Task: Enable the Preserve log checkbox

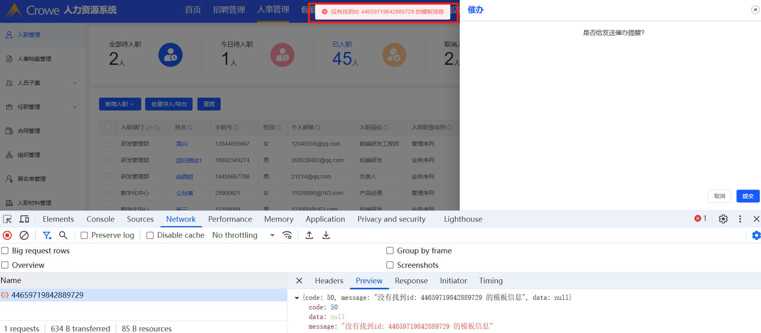Action: (x=84, y=235)
